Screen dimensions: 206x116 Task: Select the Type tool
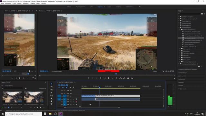click(51, 104)
